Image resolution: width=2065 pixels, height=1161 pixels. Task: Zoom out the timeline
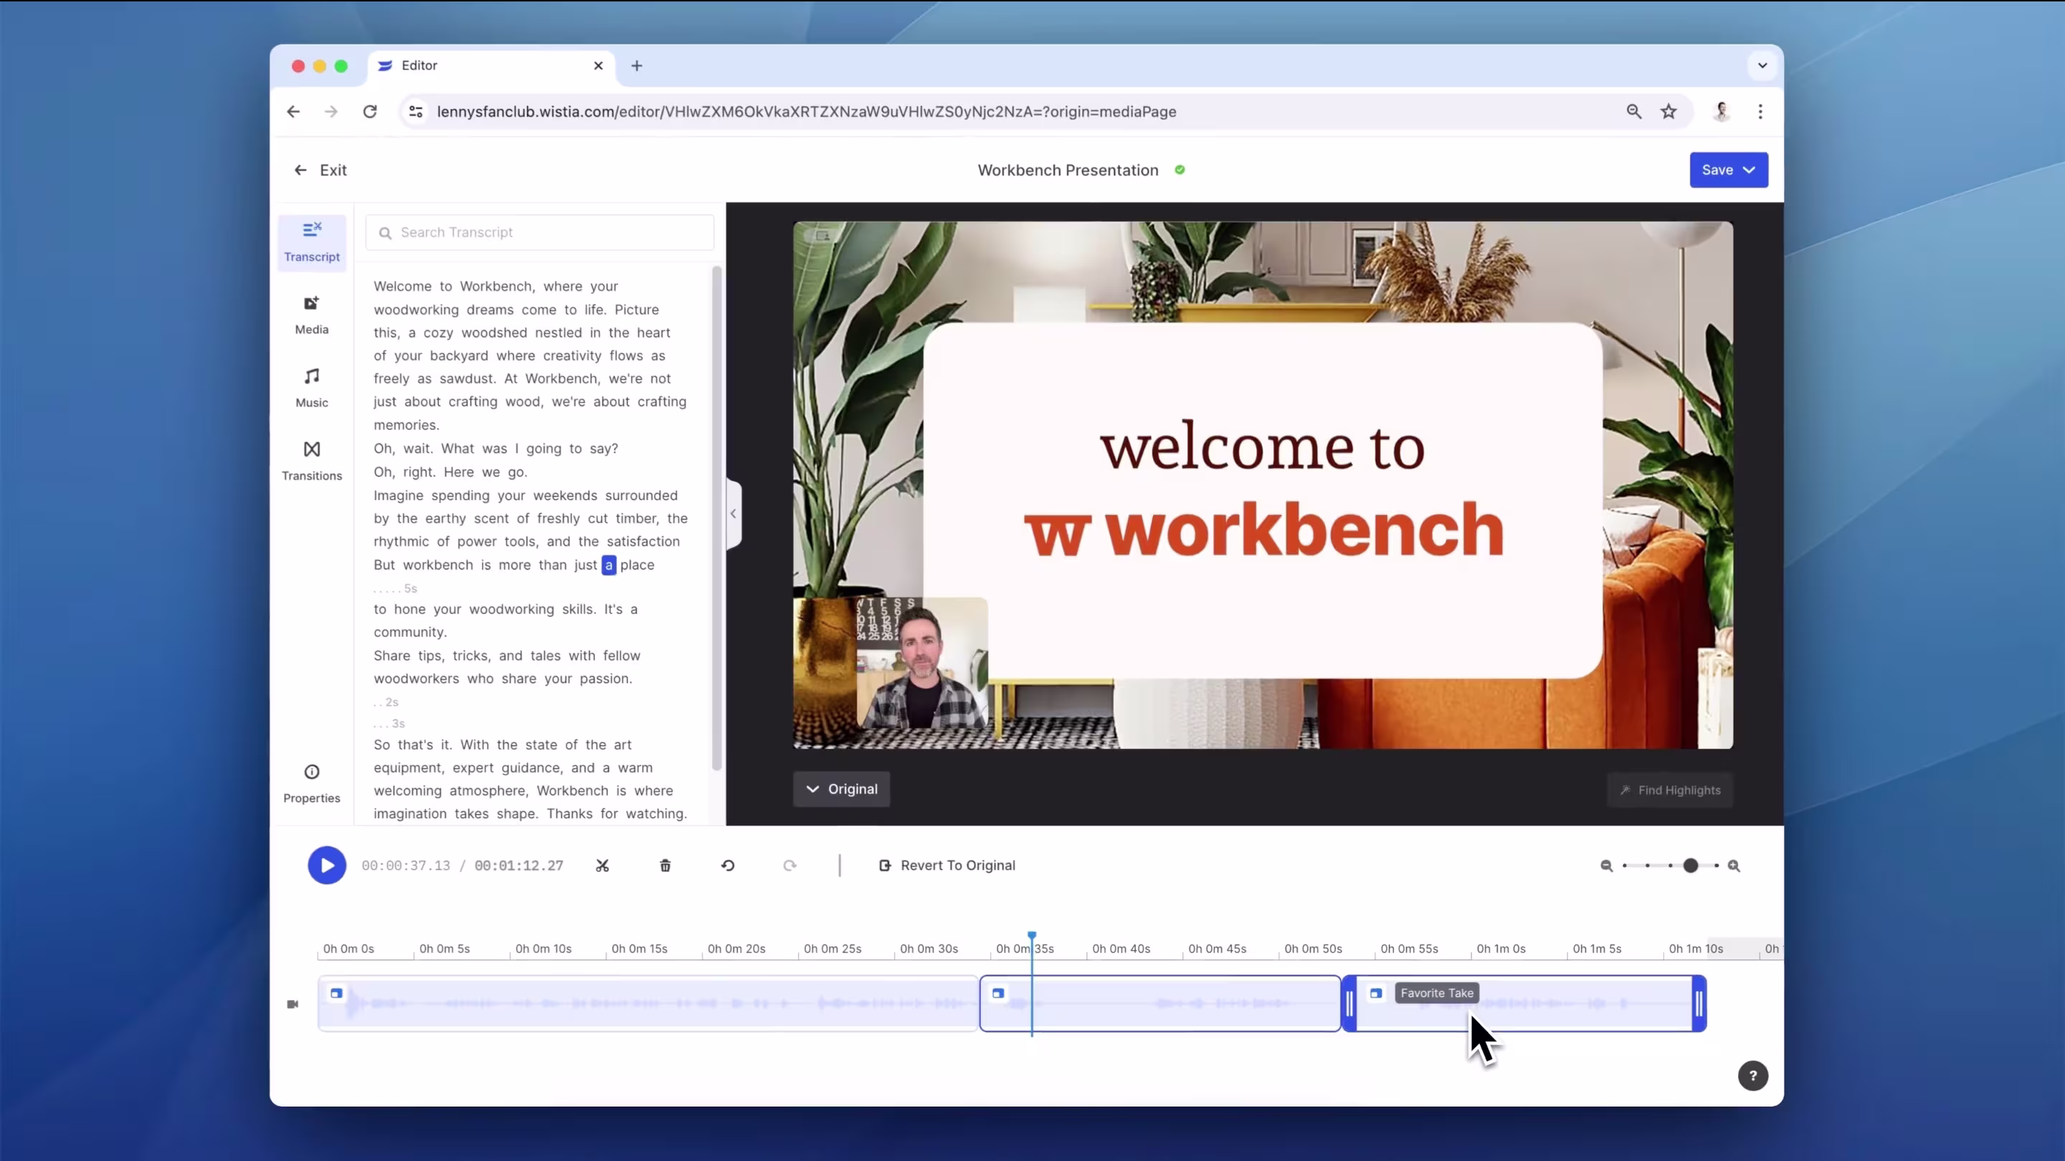1606,865
